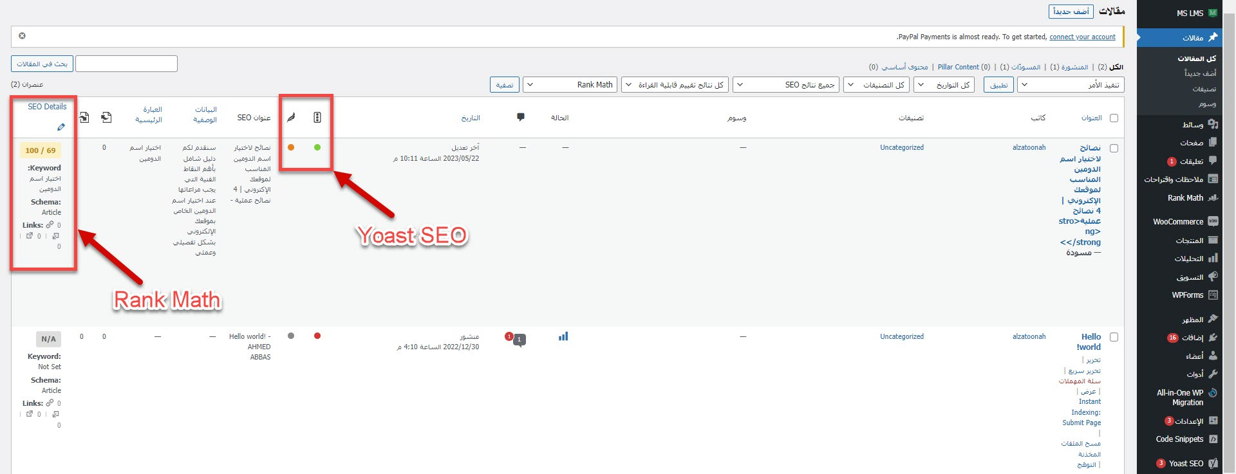Click the All-in-One WP Migration icon

1213,392
